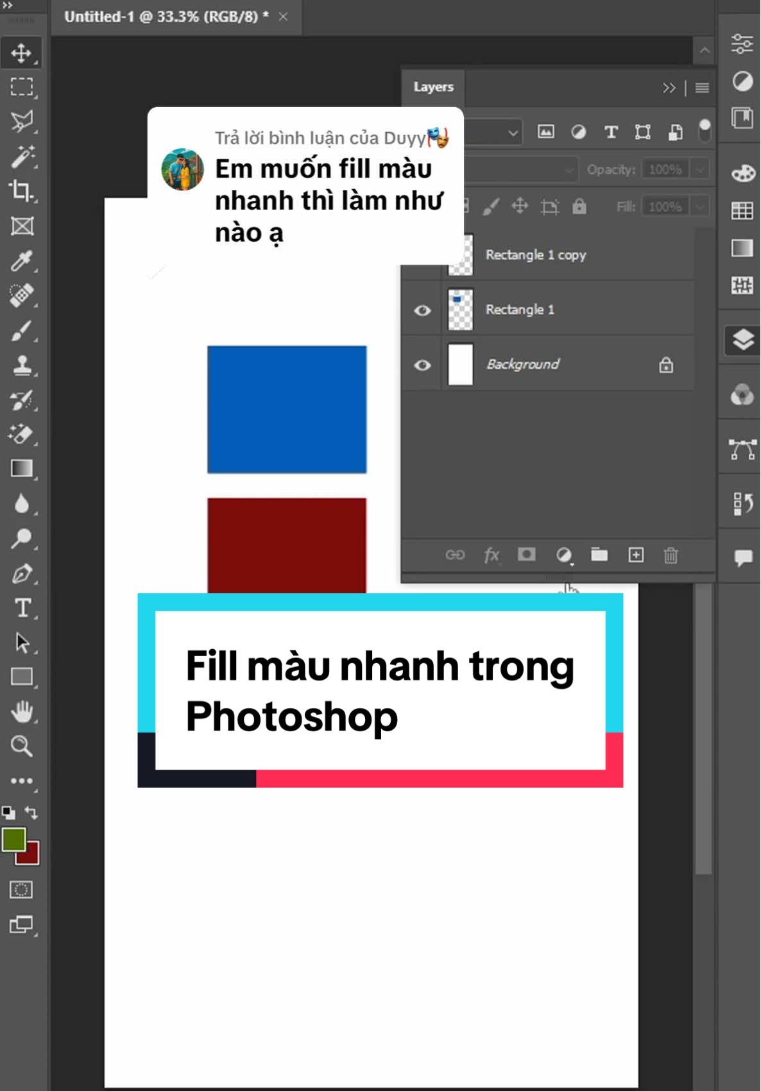The height and width of the screenshot is (1091, 761).
Task: Lock image pixels with brush icon
Action: pos(491,207)
